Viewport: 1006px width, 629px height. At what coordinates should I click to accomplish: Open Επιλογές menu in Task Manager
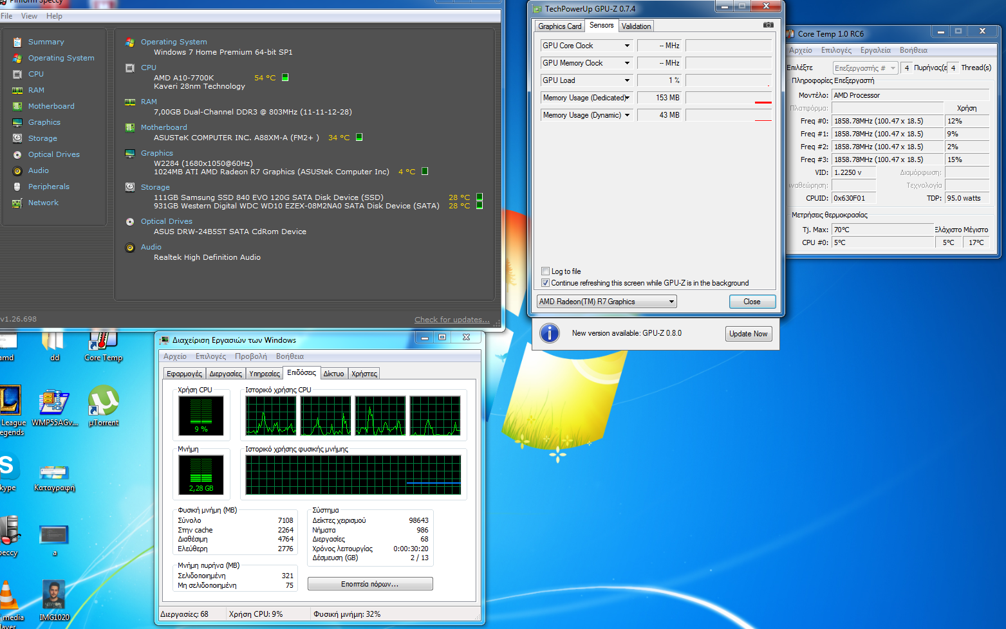point(210,356)
